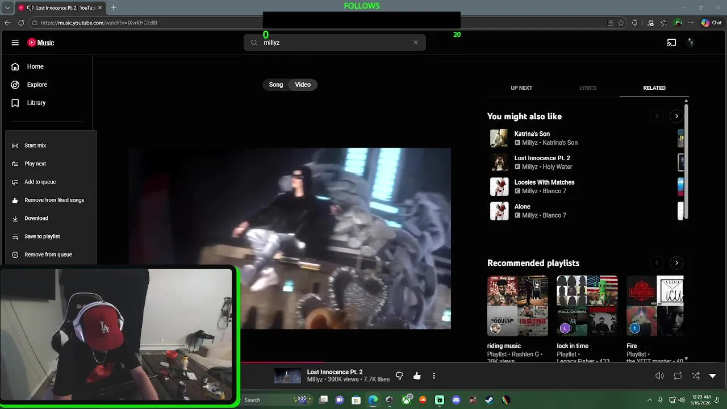This screenshot has height=409, width=727.
Task: Open browser settings and more menu
Action: [x=691, y=23]
